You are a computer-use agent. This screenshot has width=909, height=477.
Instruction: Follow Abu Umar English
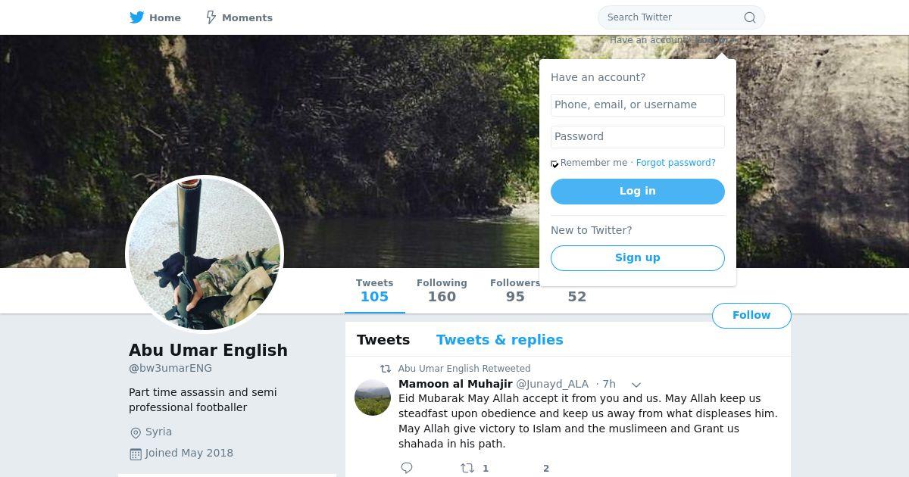(x=751, y=316)
